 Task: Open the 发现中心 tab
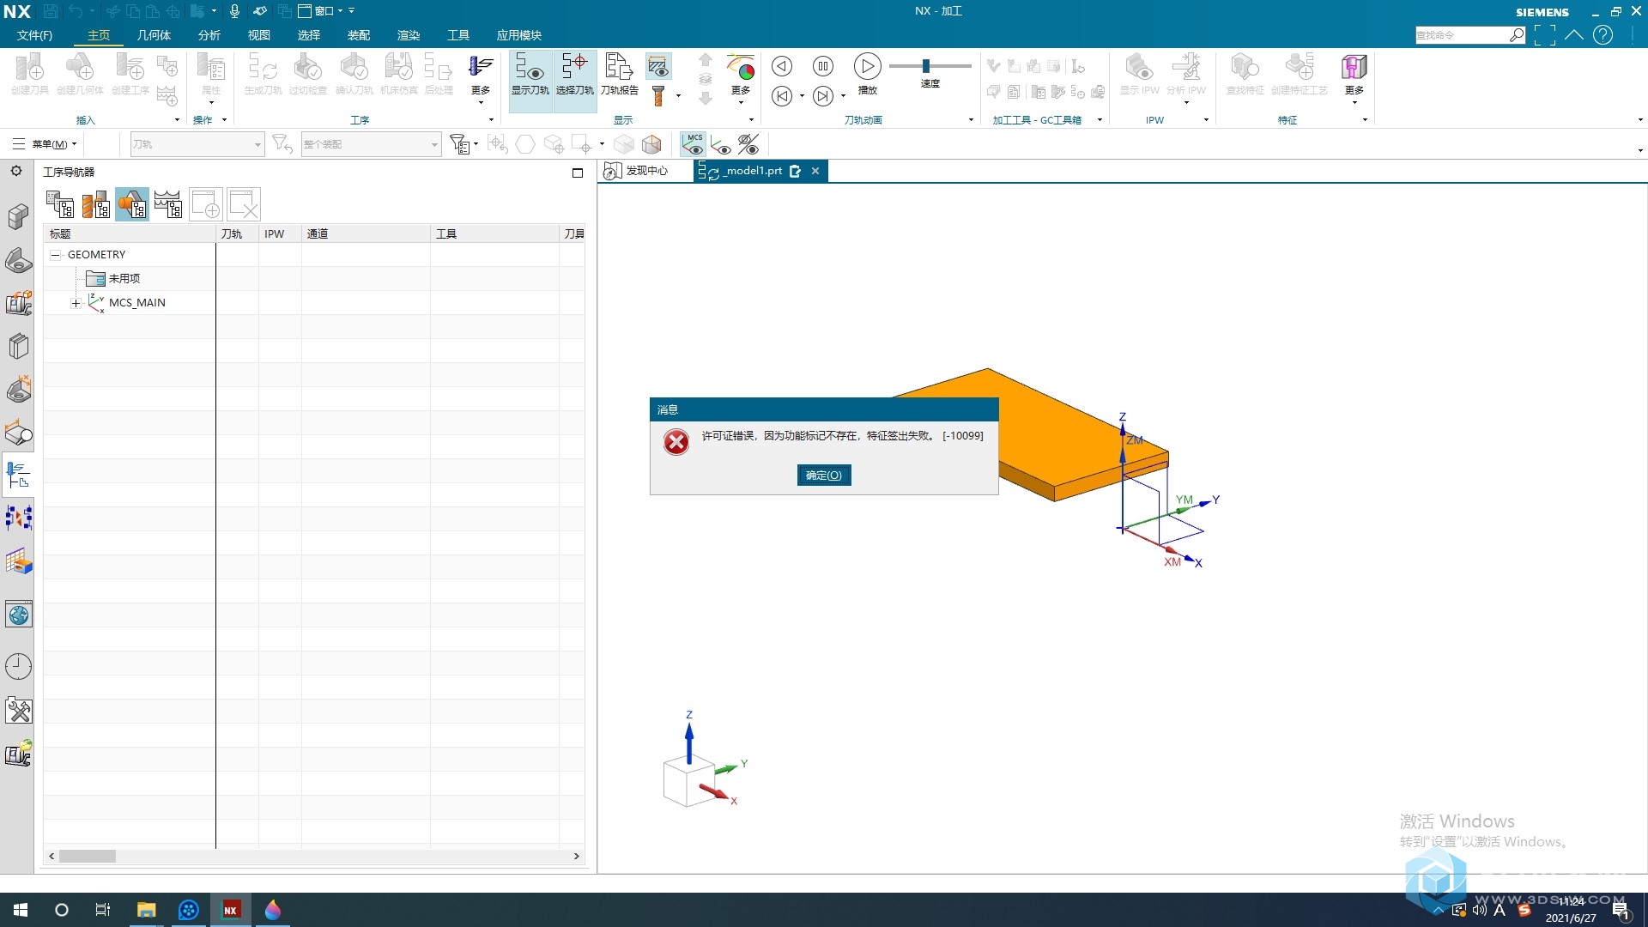coord(637,171)
